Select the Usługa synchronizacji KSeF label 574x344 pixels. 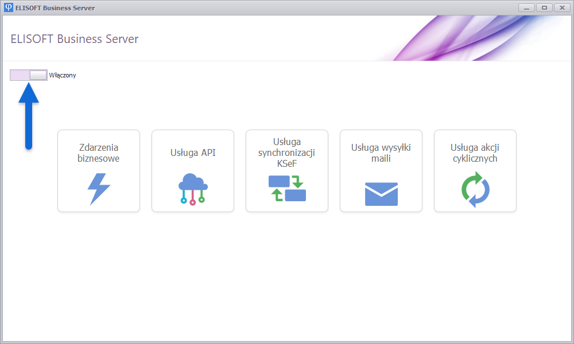pyautogui.click(x=287, y=153)
